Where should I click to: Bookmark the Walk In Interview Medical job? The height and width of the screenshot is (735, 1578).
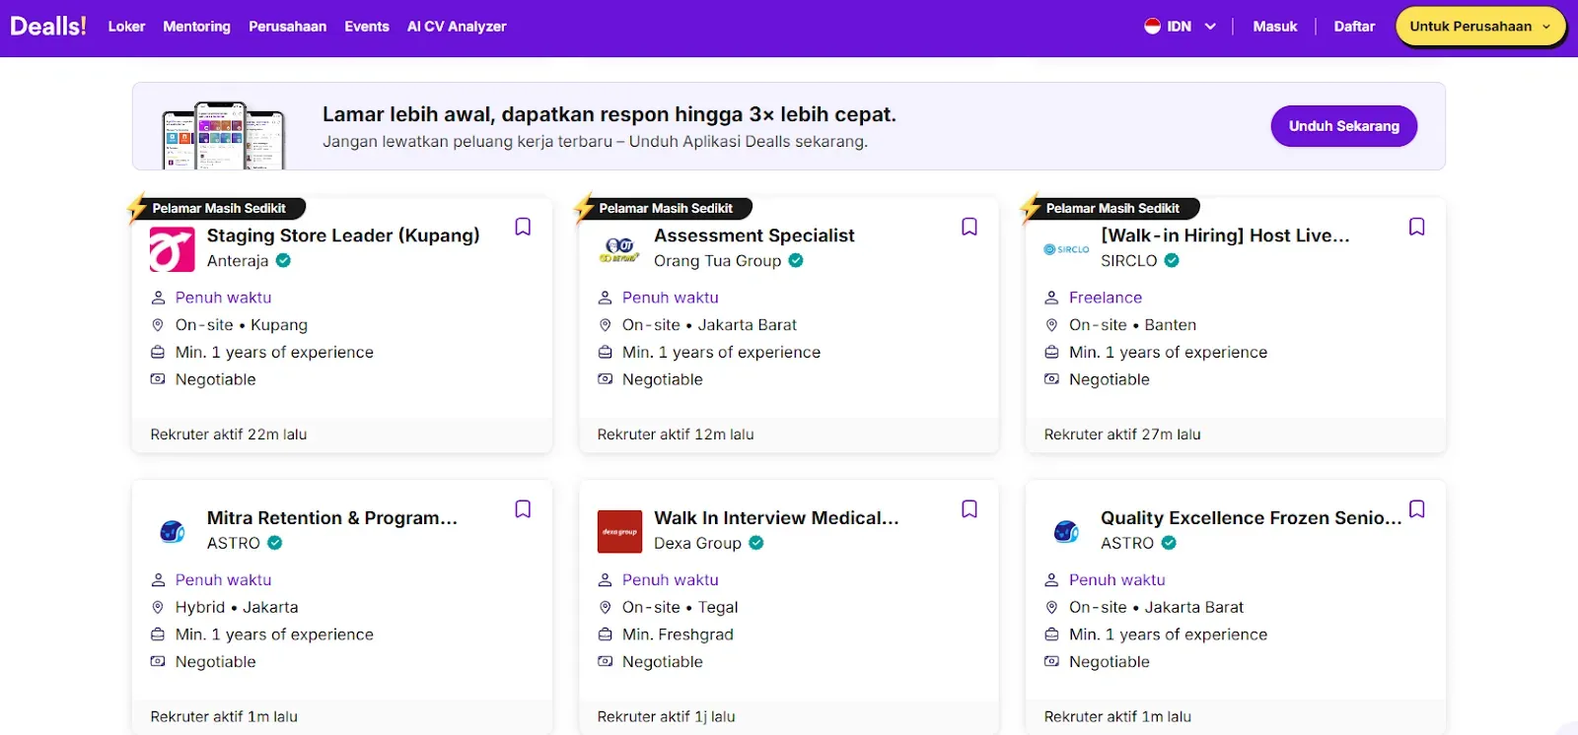tap(969, 509)
